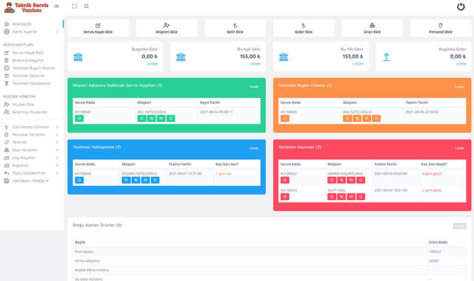The height and width of the screenshot is (281, 474).
Task: Go to Ana Sayfa in sidebar
Action: click(x=22, y=24)
